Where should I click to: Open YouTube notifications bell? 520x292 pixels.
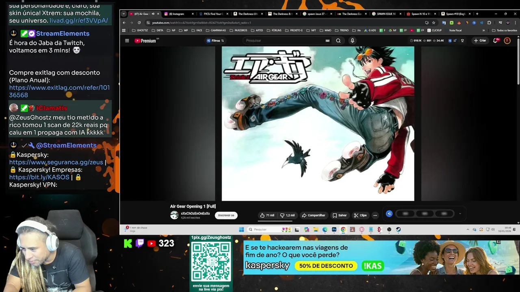(x=495, y=41)
